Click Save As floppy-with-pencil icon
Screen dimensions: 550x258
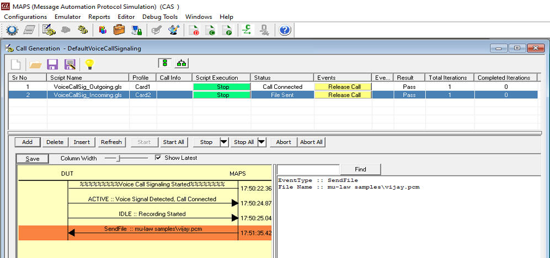point(70,64)
